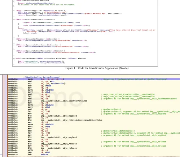Screen dimensions: 180x157
Task: Select the return [emailTest evaluateWithObject:user] line
Action: [x=43, y=15]
